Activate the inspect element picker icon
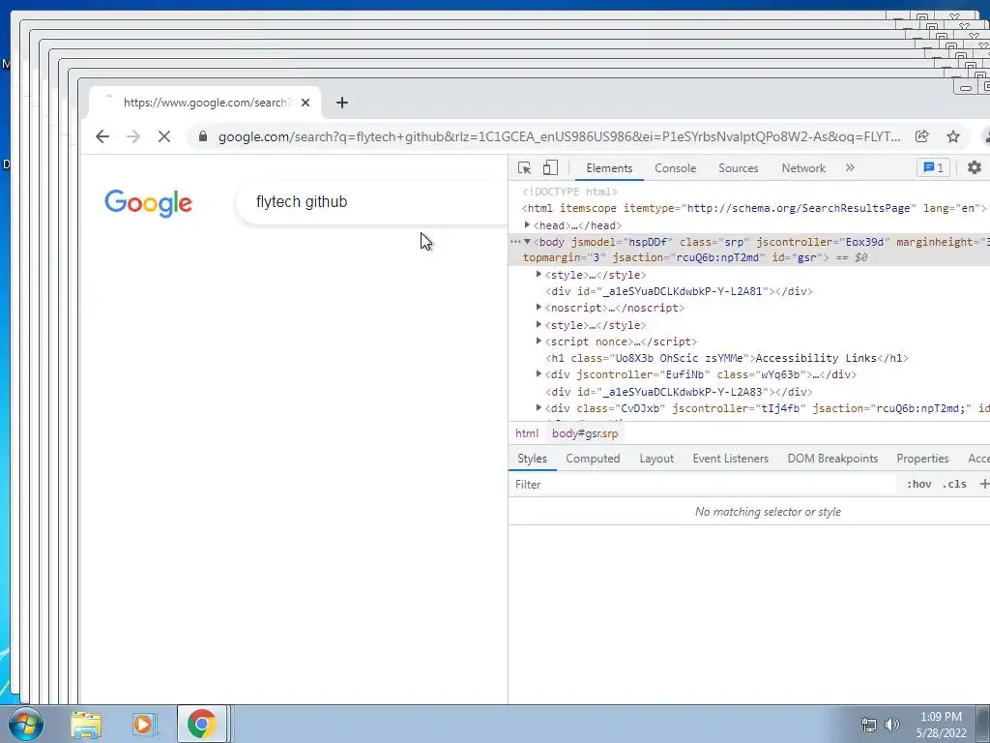The image size is (990, 743). (524, 168)
